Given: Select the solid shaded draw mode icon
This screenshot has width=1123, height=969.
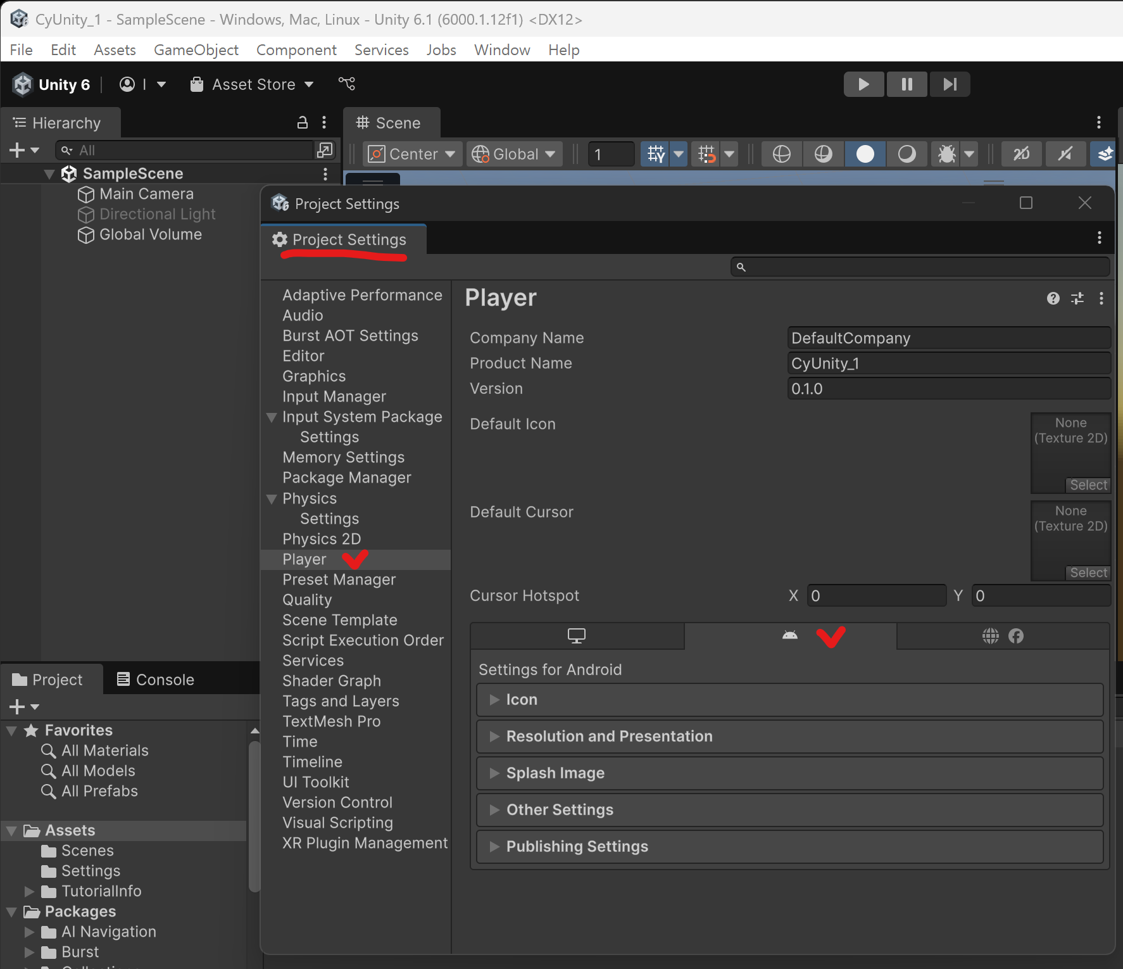Looking at the screenshot, I should coord(865,154).
